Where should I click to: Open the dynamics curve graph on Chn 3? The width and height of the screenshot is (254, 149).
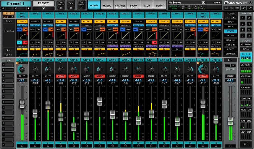[x=48, y=35]
